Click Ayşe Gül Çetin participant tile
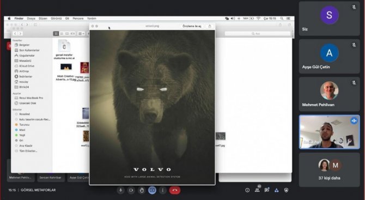Screen dimensions: 365x200 pos(329,56)
